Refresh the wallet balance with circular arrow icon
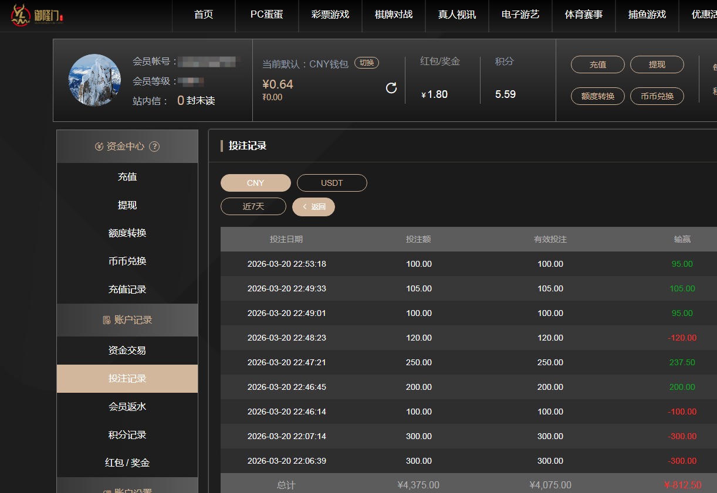Viewport: 717px width, 493px height. pos(391,87)
